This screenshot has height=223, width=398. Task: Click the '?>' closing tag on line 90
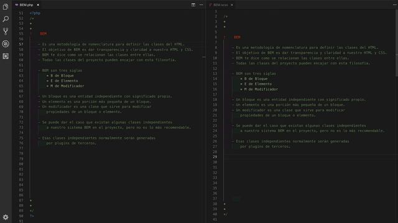tap(32, 216)
